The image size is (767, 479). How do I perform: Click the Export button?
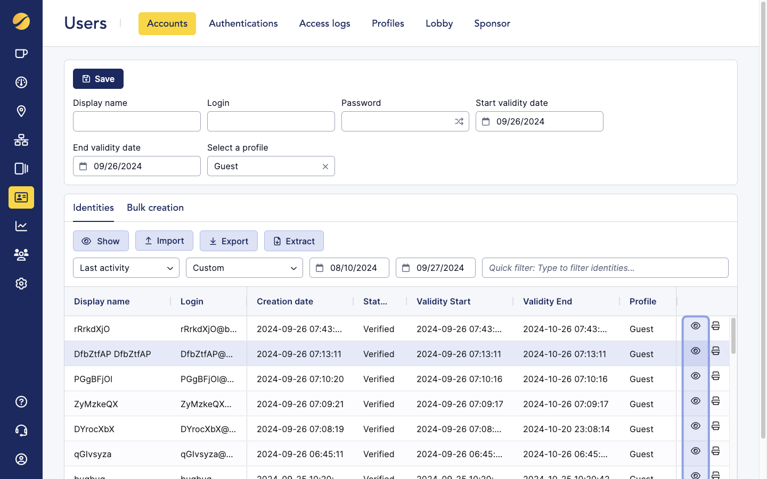[229, 241]
